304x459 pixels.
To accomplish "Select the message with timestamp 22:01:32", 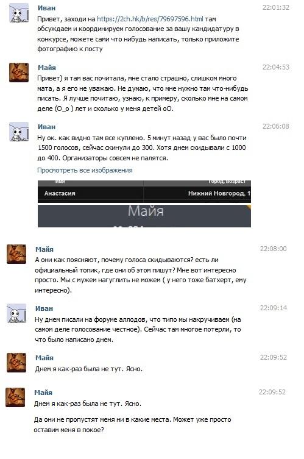I will tap(149, 29).
